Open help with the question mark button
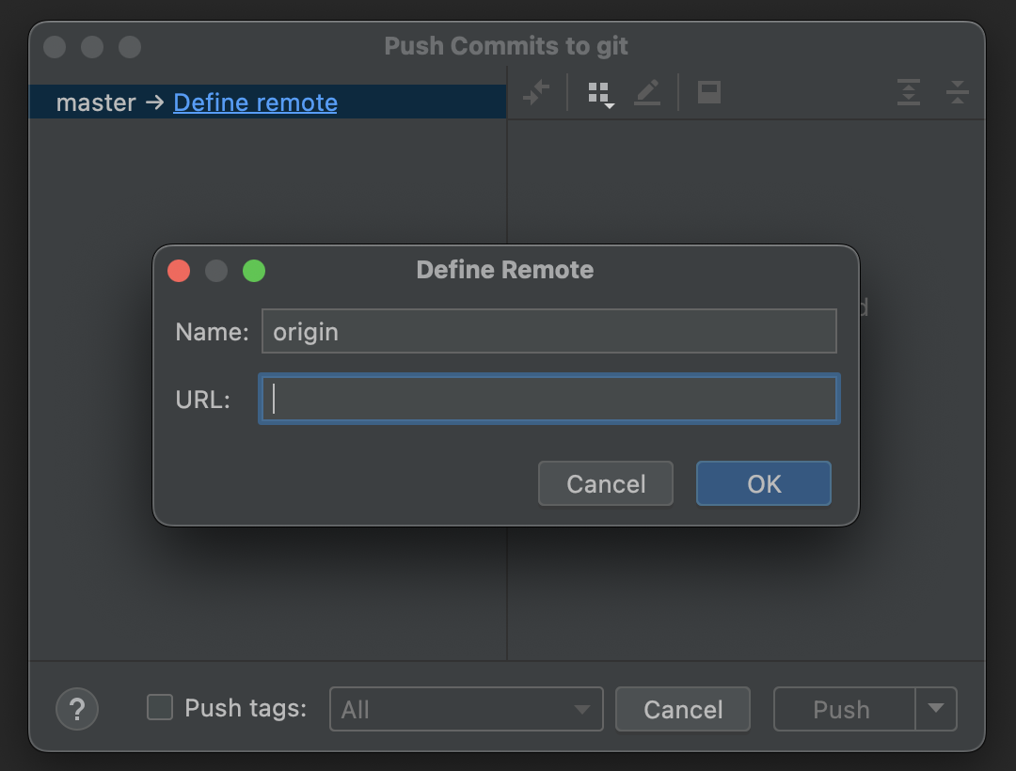Screen dimensions: 1016x771 pyautogui.click(x=77, y=709)
